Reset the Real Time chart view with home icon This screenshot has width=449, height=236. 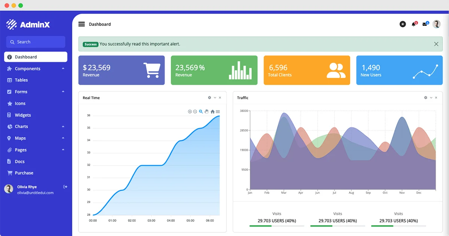click(x=212, y=111)
